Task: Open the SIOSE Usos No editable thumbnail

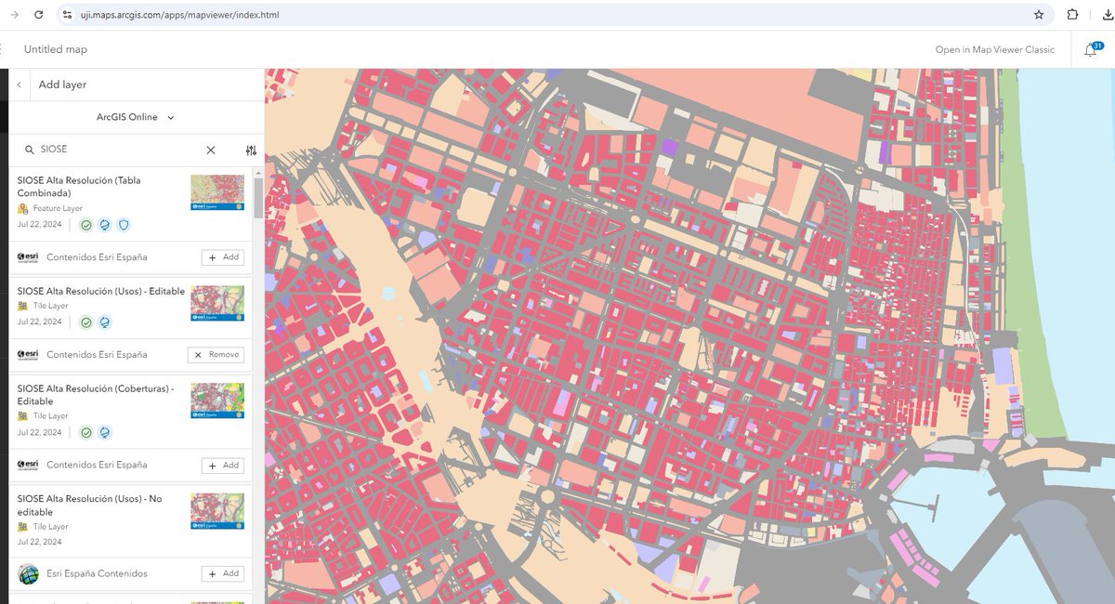Action: 217,511
